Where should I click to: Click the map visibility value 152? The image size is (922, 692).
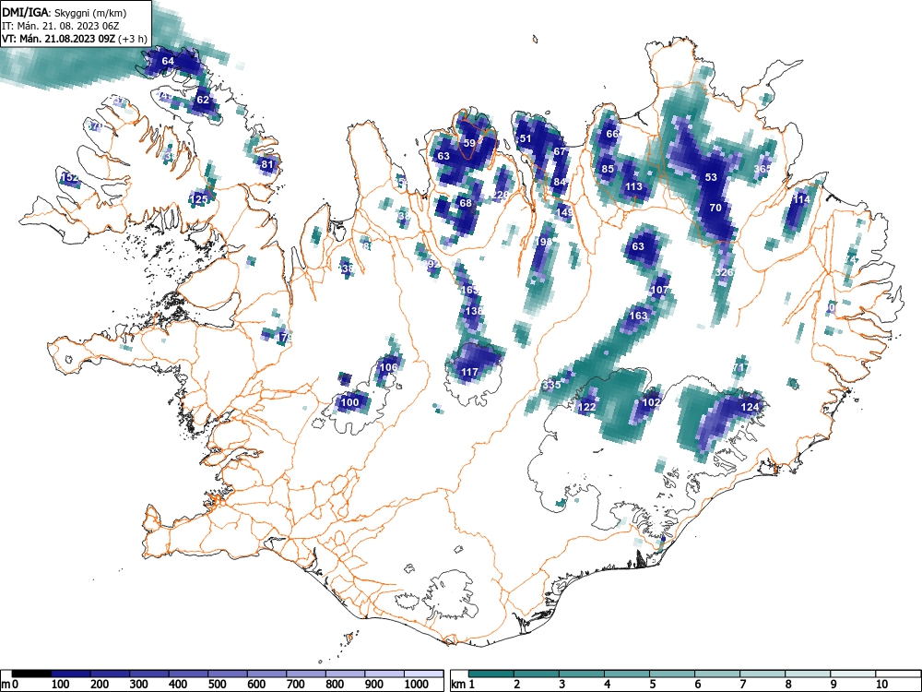coord(69,178)
